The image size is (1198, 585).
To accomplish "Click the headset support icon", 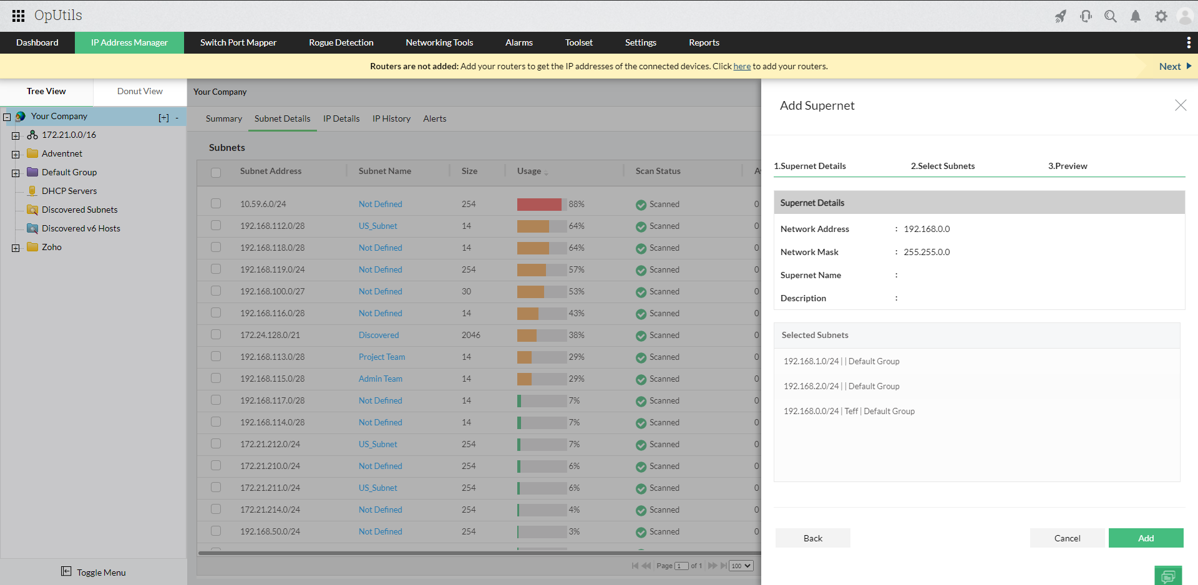I will [1086, 16].
